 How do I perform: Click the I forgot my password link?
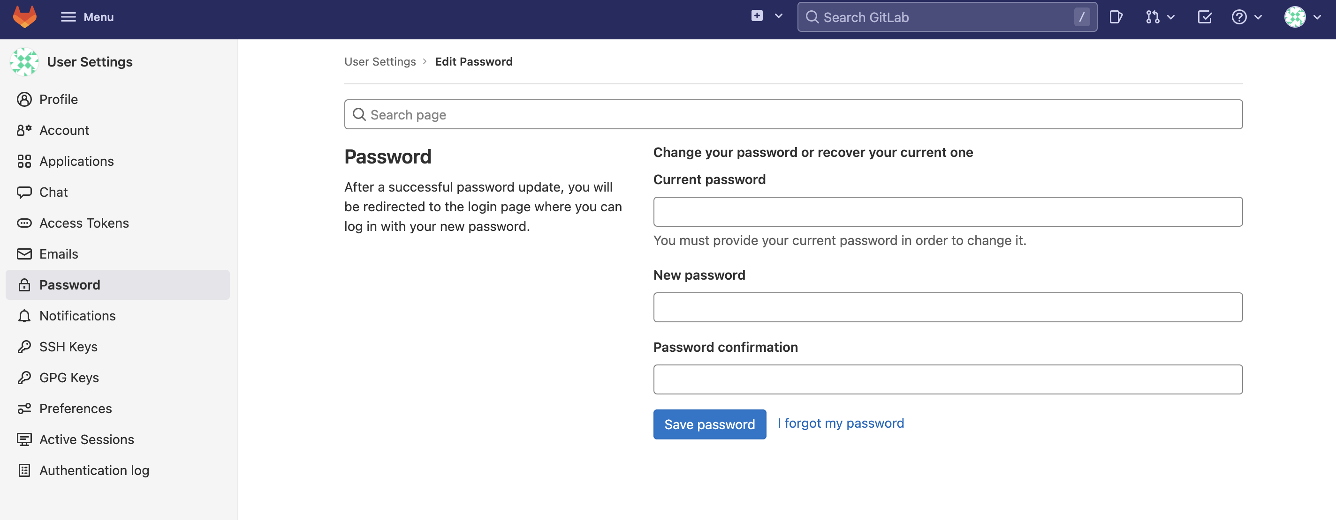pyautogui.click(x=840, y=423)
